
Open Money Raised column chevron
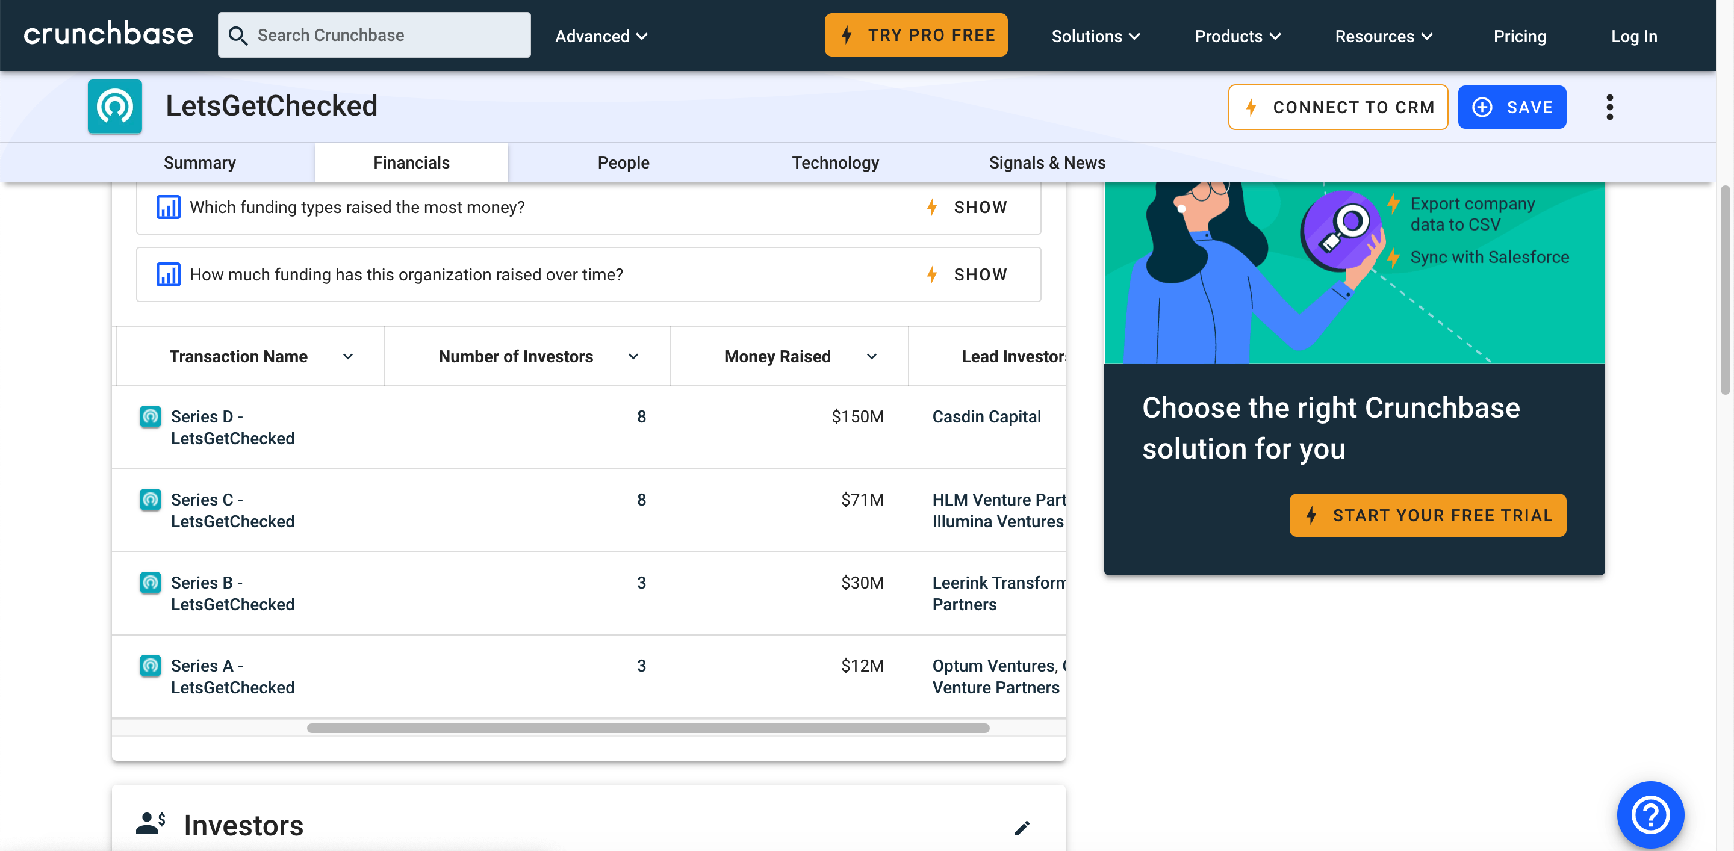pyautogui.click(x=872, y=356)
